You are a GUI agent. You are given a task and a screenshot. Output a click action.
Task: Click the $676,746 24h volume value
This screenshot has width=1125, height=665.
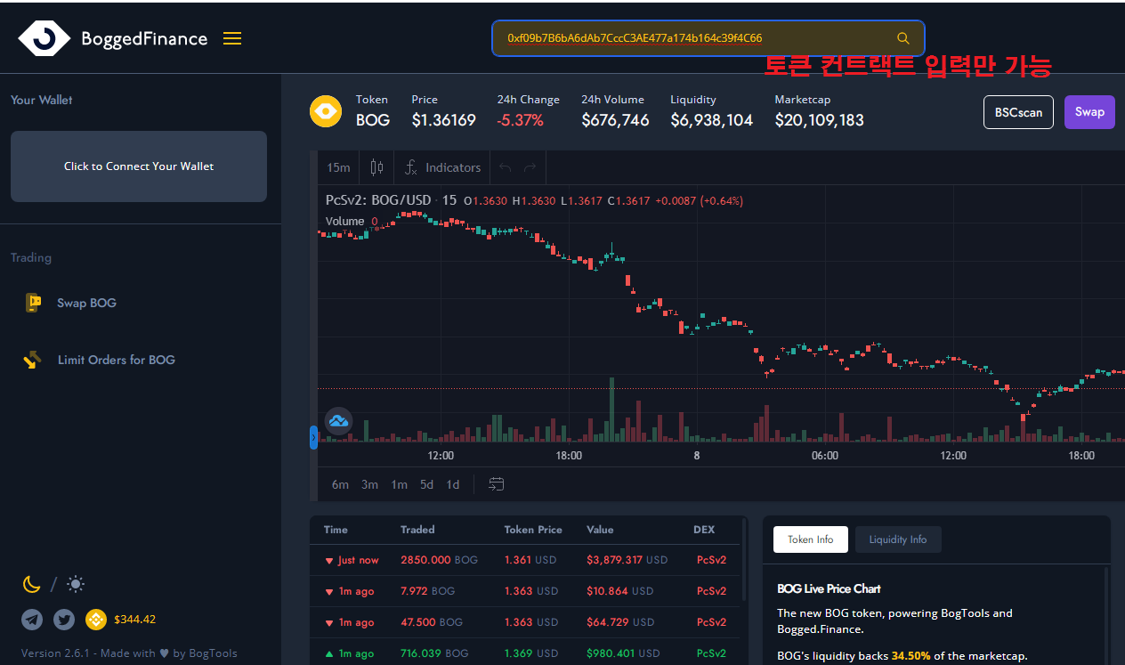[x=615, y=120]
